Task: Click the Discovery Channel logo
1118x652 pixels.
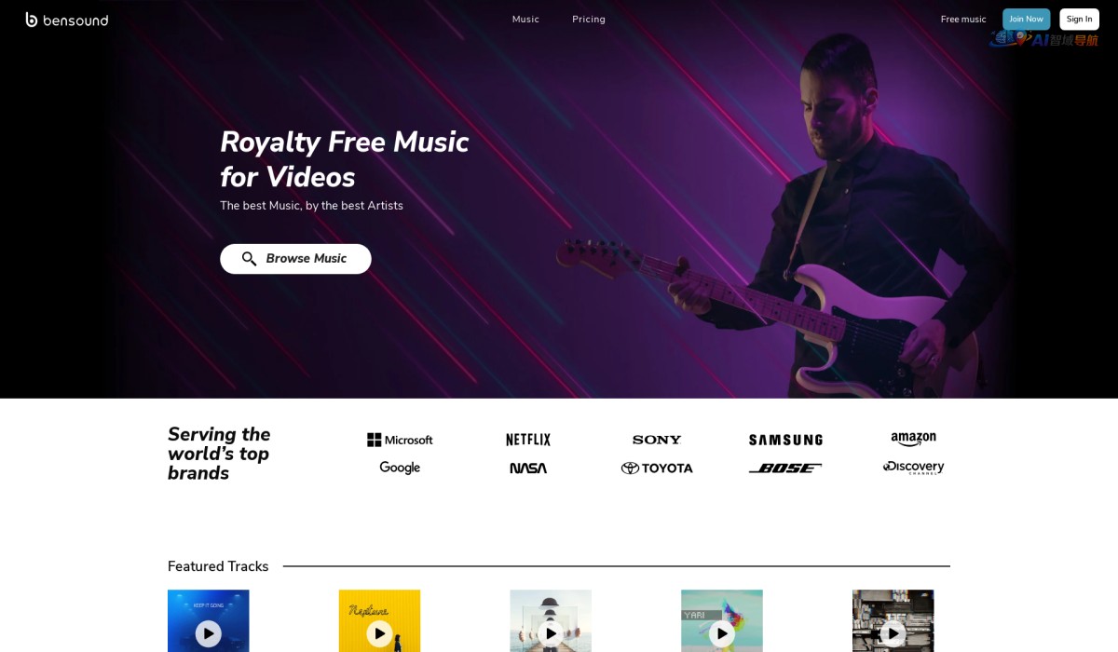Action: pos(913,468)
